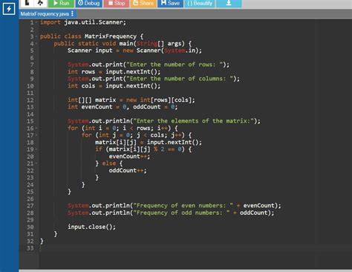Save the file with the Save button
The image size is (352, 272).
point(170,3)
